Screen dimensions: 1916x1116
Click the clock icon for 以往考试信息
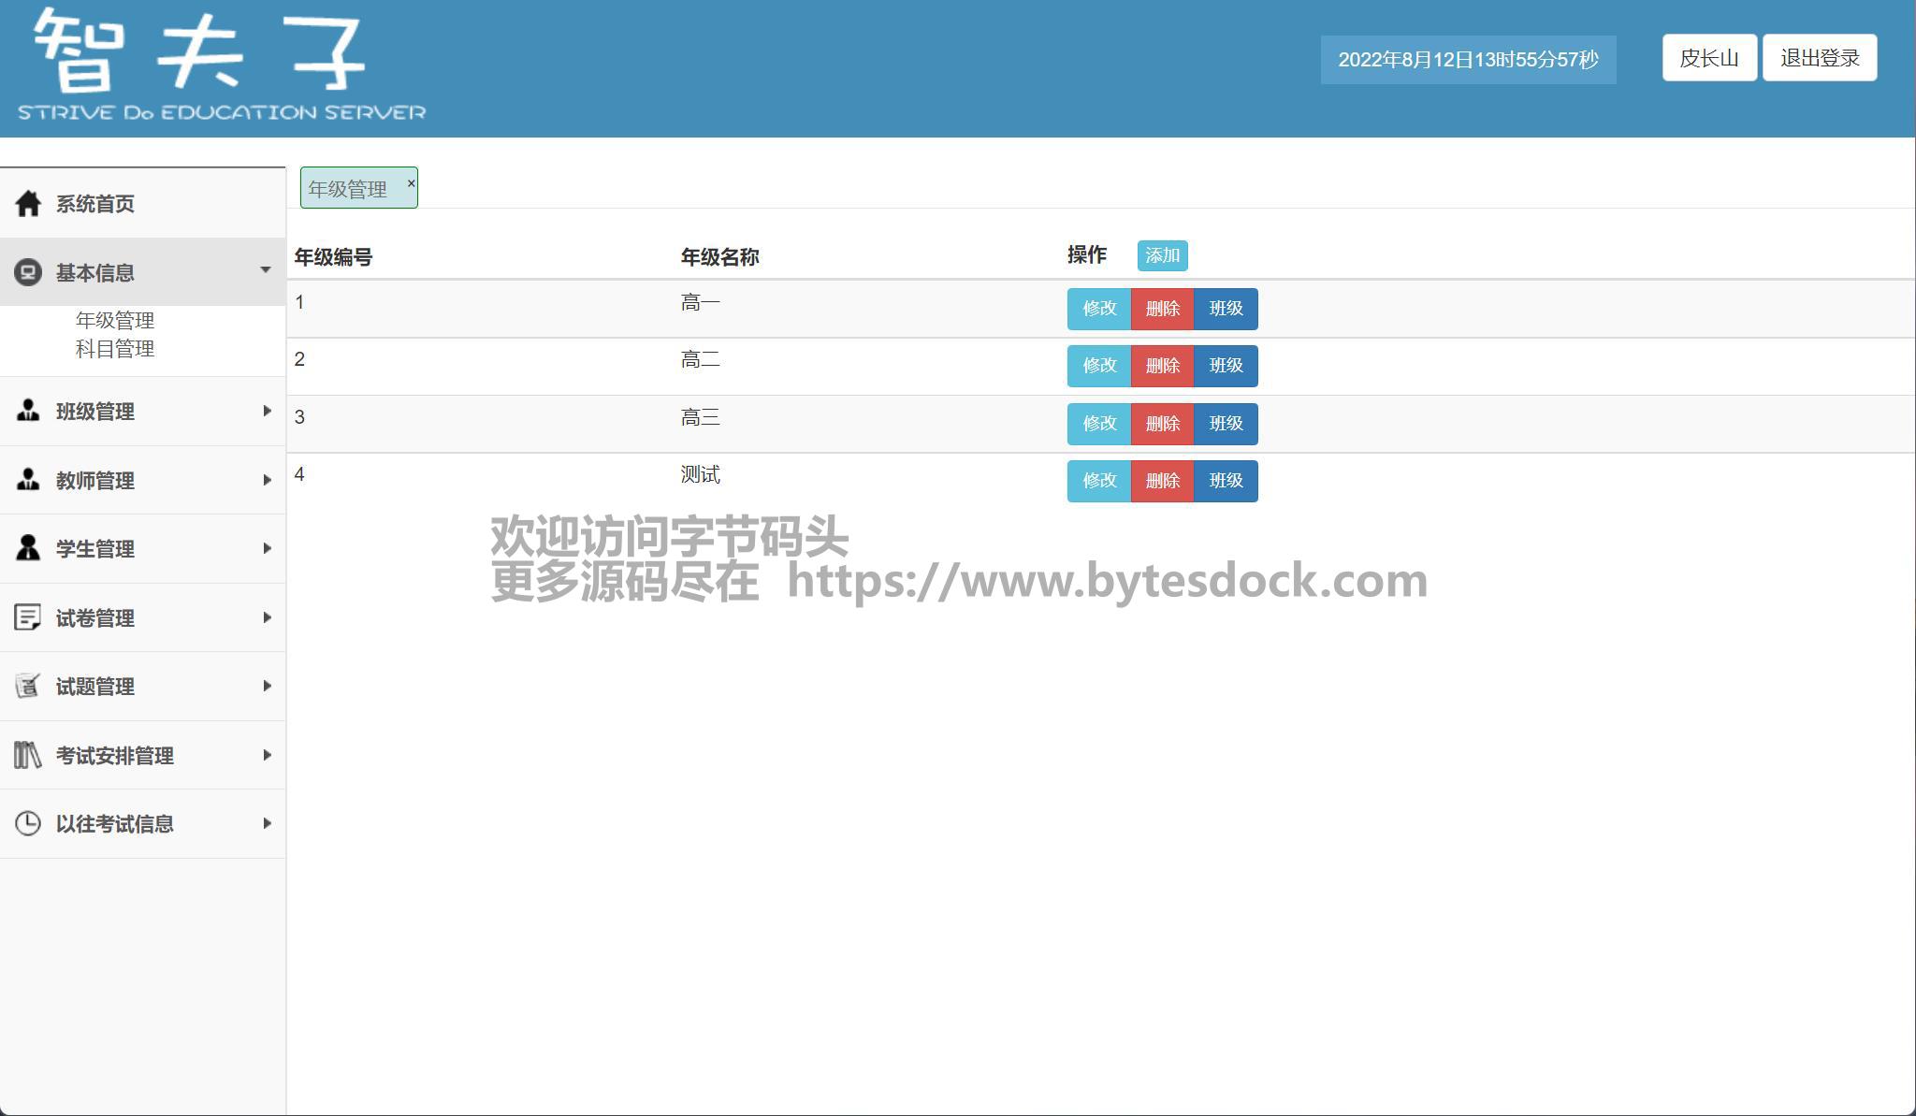(28, 823)
